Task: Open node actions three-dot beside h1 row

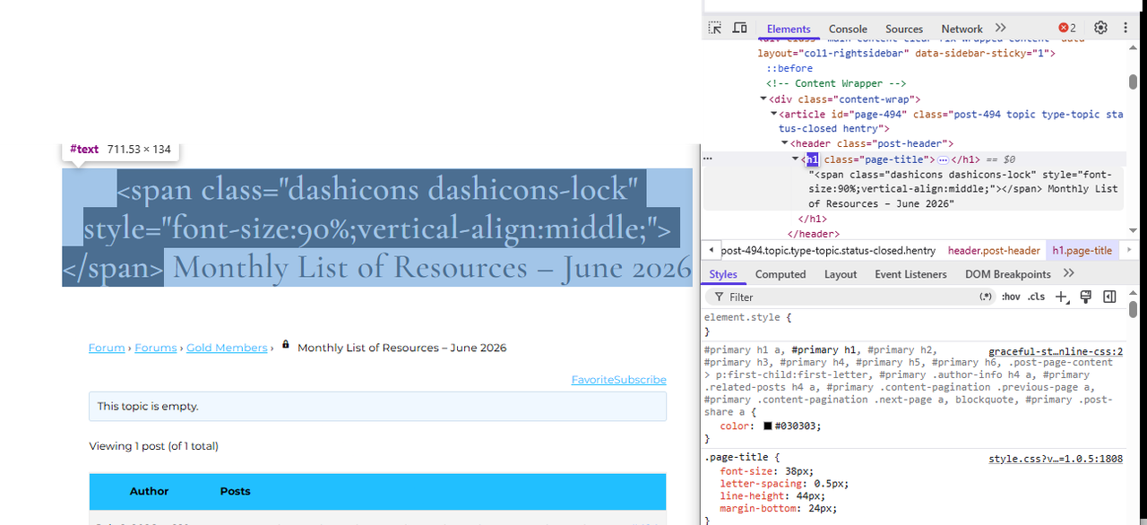Action: click(708, 159)
